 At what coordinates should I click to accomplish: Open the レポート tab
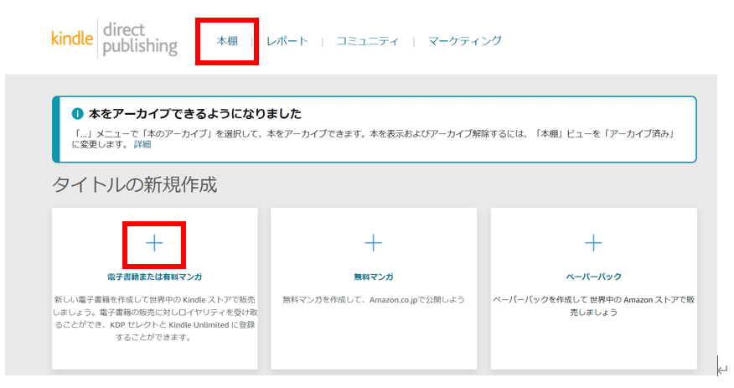[x=287, y=41]
